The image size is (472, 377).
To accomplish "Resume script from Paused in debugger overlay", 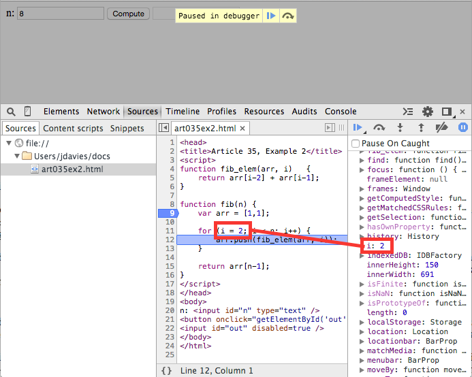I will point(271,16).
